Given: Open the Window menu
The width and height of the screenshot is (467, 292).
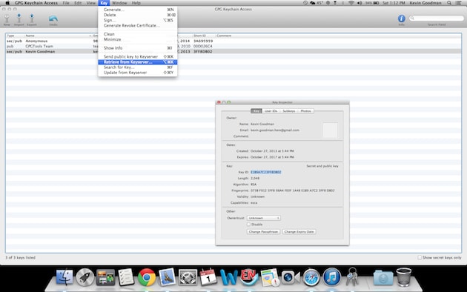Looking at the screenshot, I should click(119, 3).
